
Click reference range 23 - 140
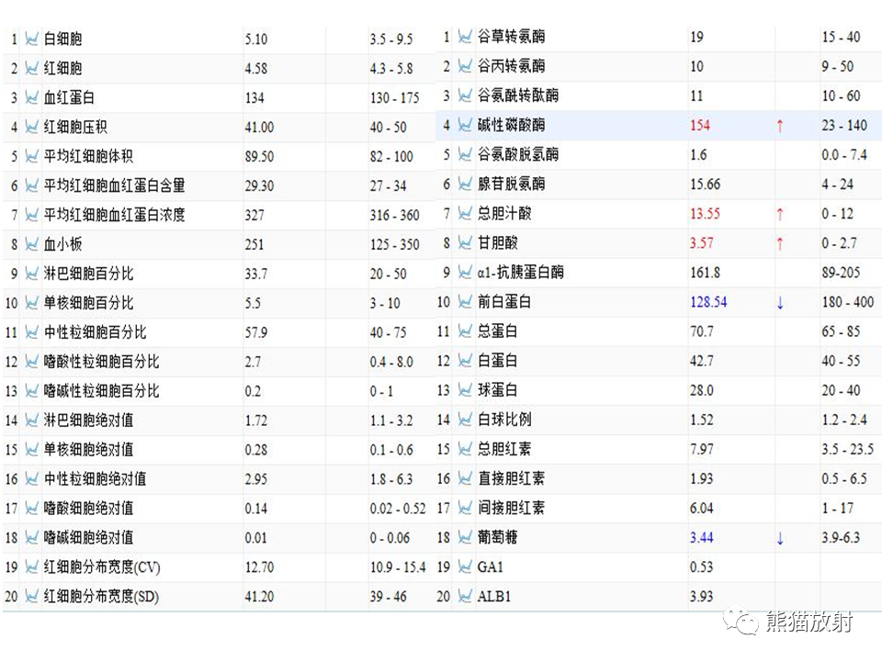click(x=843, y=125)
